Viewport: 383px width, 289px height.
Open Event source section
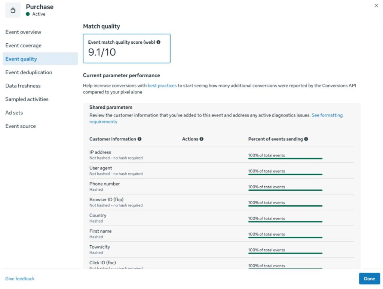(21, 126)
